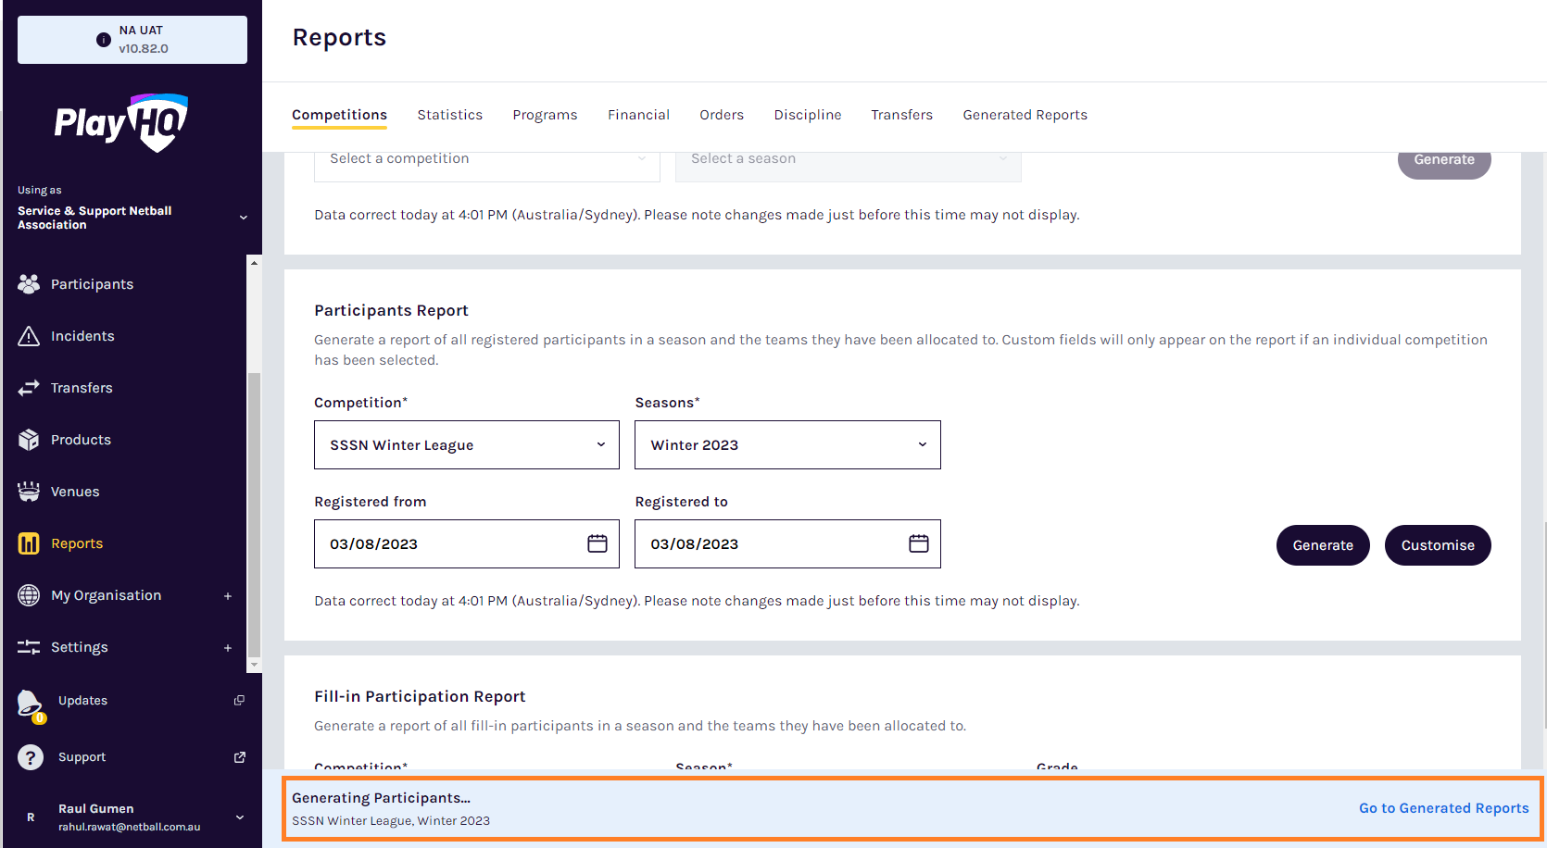This screenshot has width=1547, height=848.
Task: Click the Registered from date field
Action: coord(467,543)
